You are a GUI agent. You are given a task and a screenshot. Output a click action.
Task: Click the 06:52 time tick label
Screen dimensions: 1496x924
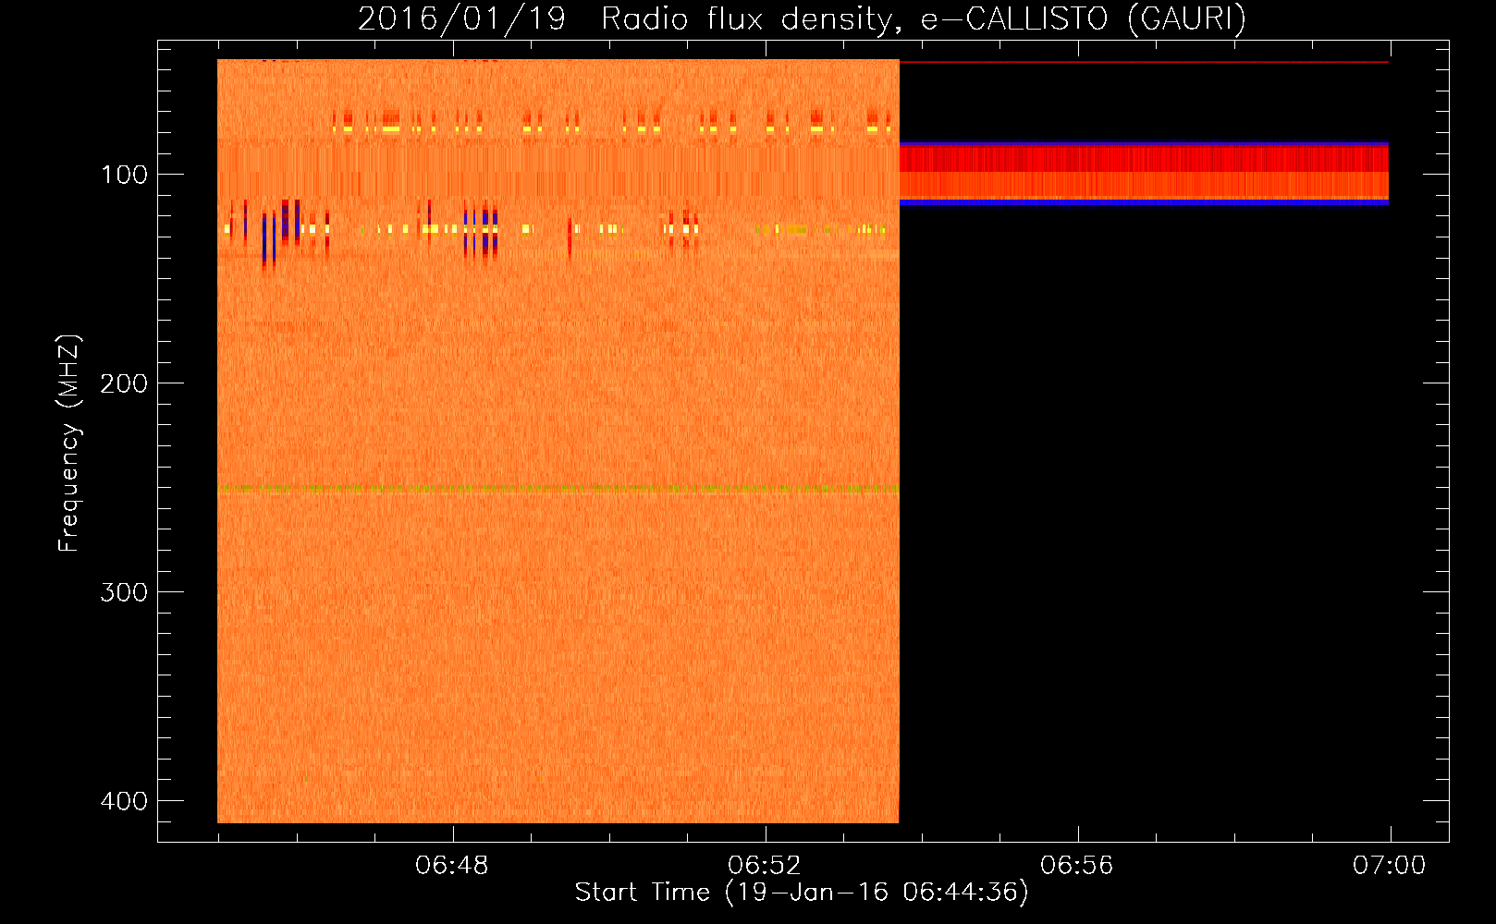pyautogui.click(x=765, y=866)
